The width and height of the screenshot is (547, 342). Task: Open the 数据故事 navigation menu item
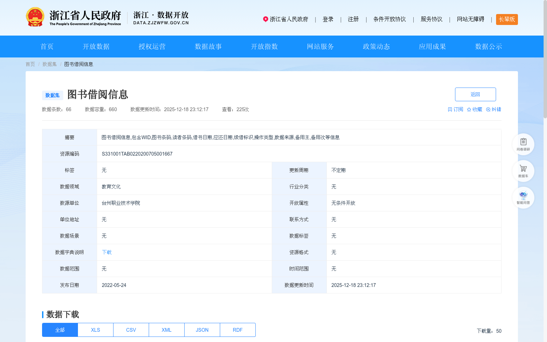click(x=208, y=47)
